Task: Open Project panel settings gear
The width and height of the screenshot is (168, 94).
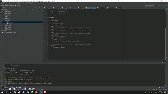Action: (x=39, y=8)
